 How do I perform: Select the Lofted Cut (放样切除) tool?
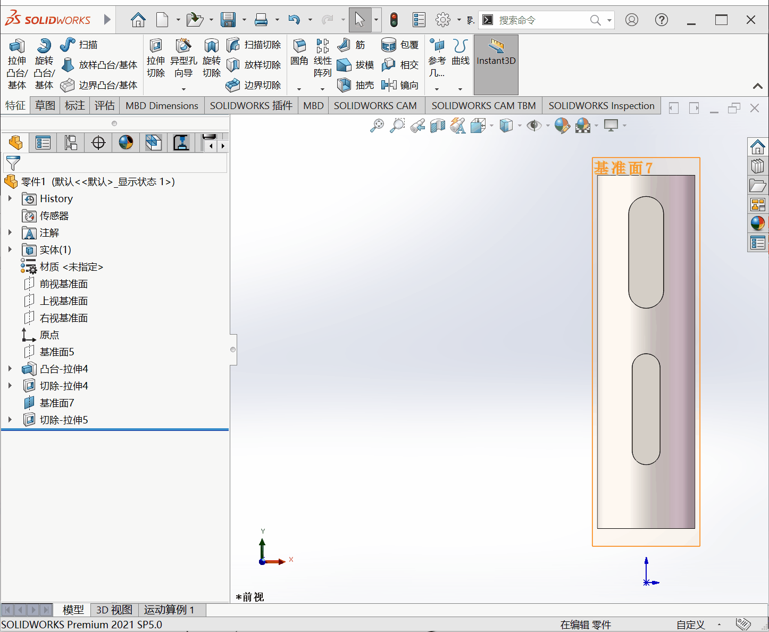(254, 65)
